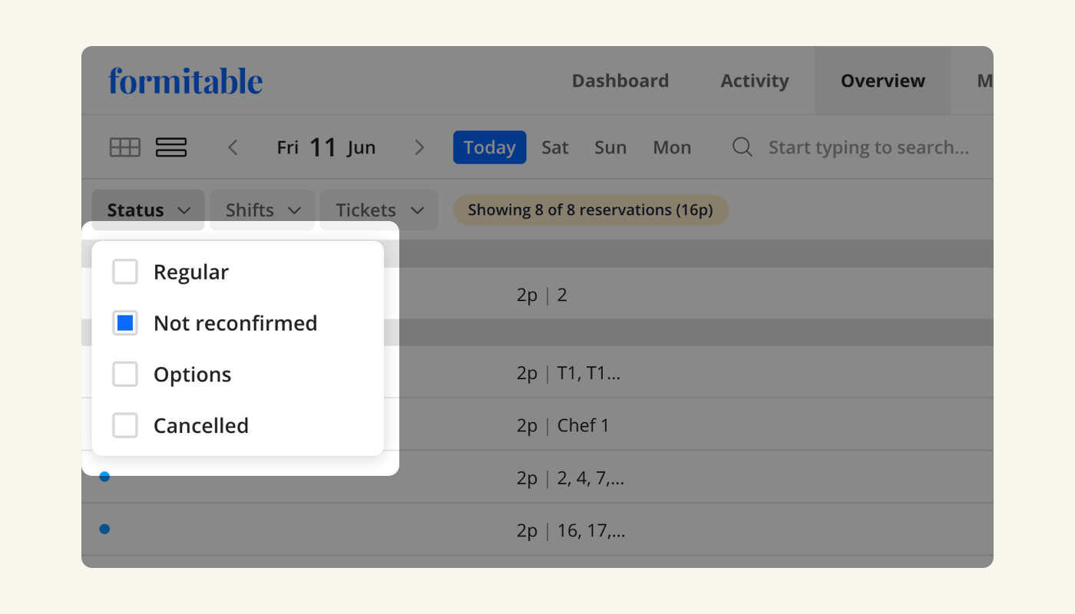Check the Regular status checkbox
Image resolution: width=1075 pixels, height=614 pixels.
(x=125, y=272)
